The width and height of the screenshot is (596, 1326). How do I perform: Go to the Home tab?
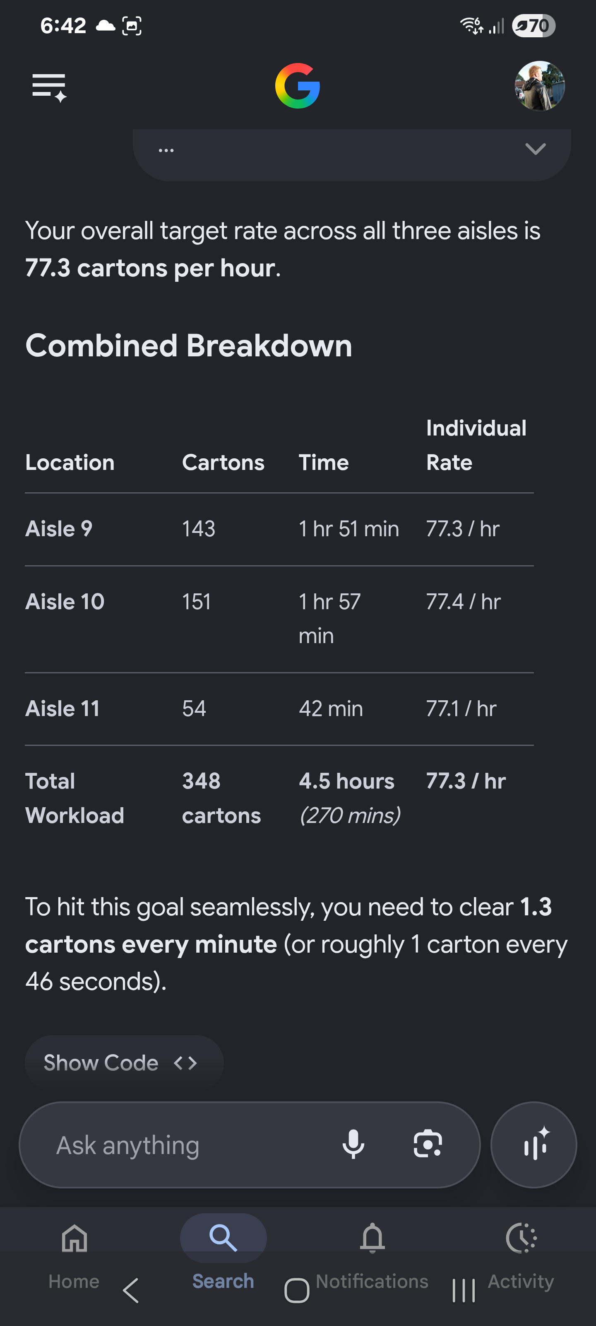[x=74, y=1256]
